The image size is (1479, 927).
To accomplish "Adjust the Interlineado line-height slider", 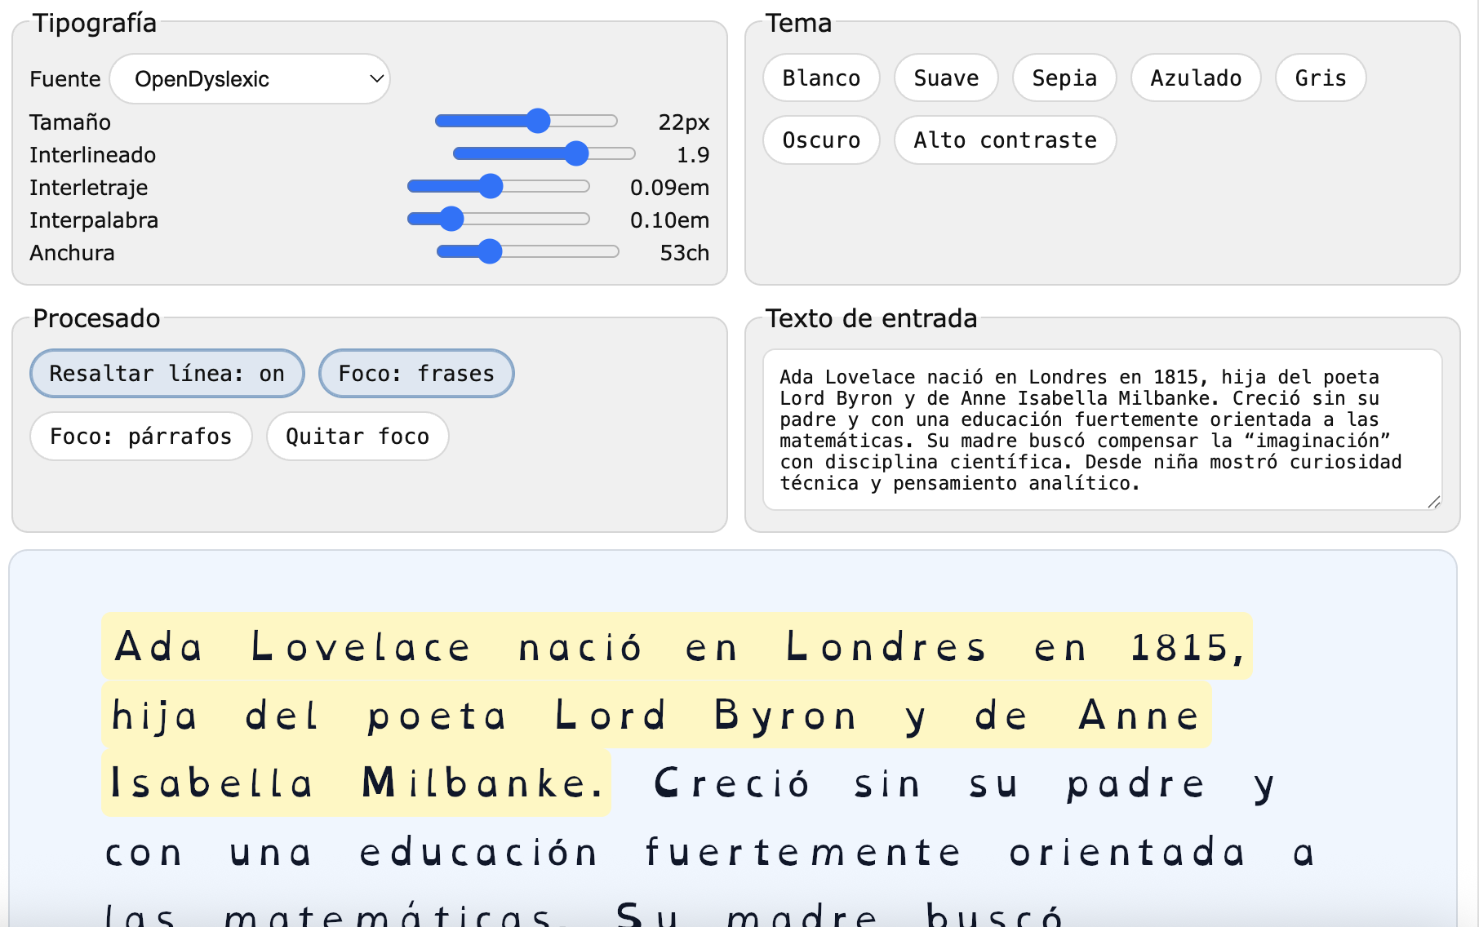I will click(x=544, y=153).
